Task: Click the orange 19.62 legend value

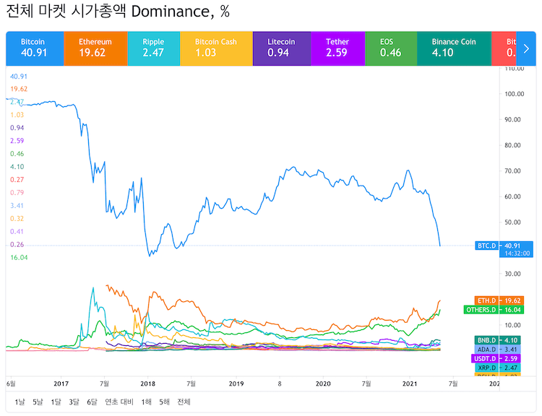Action: [19, 89]
